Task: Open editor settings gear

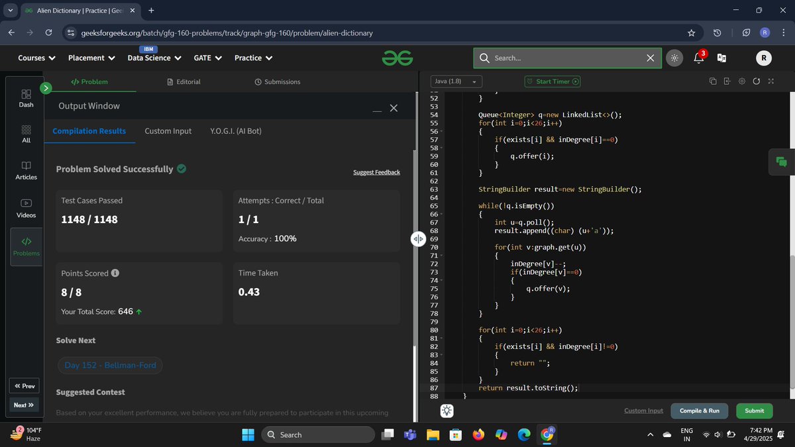Action: (741, 81)
